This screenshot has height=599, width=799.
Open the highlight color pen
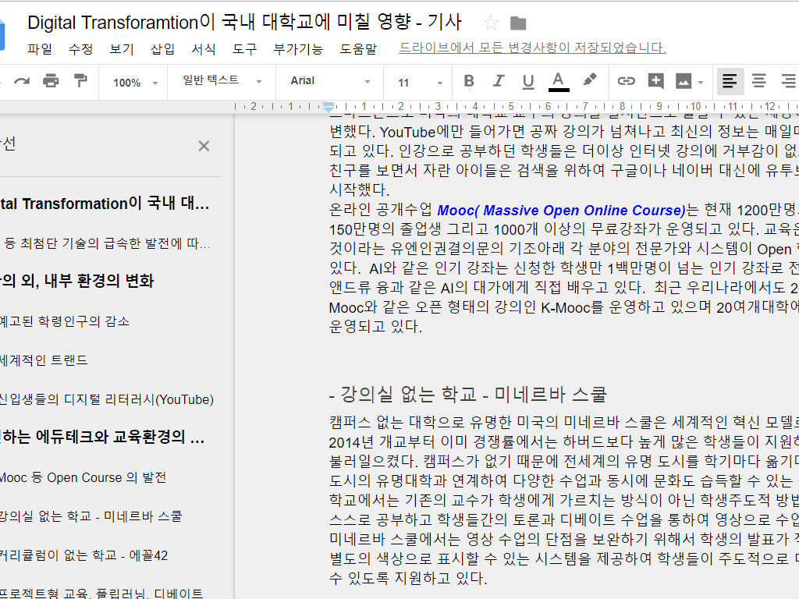click(590, 80)
